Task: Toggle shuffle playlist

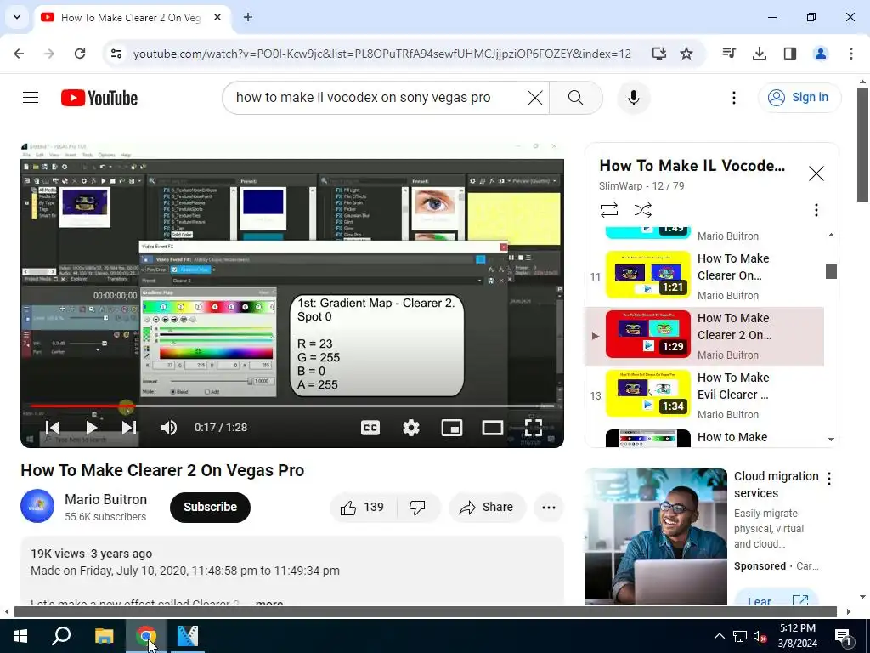Action: (642, 210)
